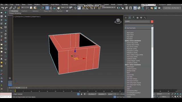The image size is (182, 102).
Task: Toggle selection lock padlock icon
Action: click(x=82, y=94)
